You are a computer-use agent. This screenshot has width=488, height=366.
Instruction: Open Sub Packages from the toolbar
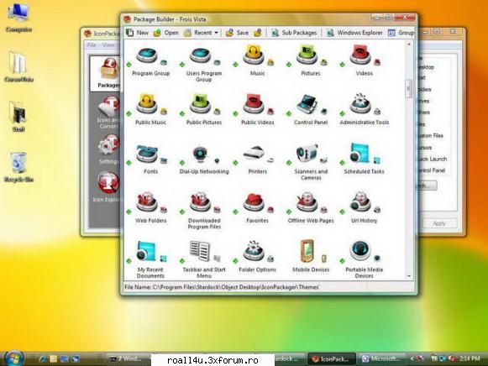(294, 33)
